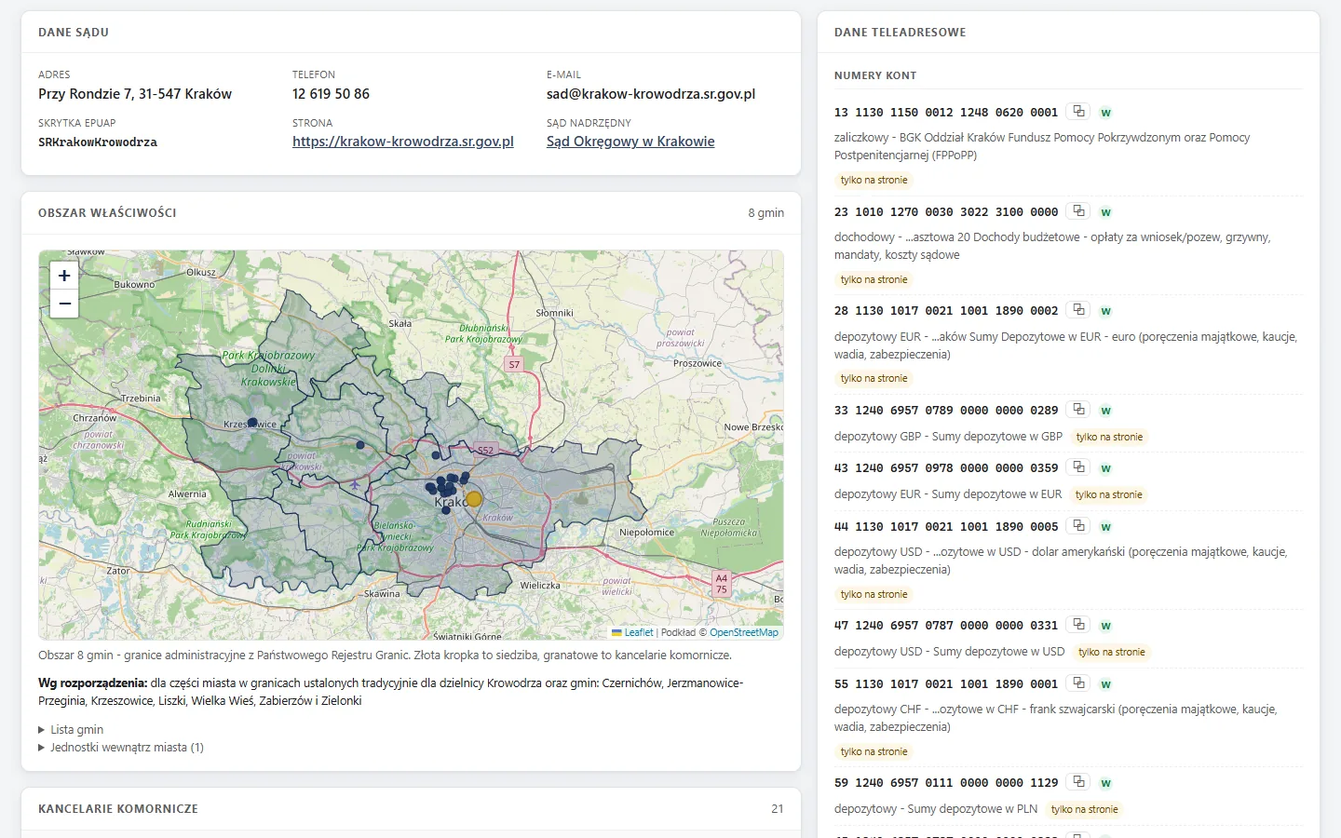The image size is (1341, 838).
Task: Click green W badge beside account 59 1240 6957
Action: (1105, 783)
